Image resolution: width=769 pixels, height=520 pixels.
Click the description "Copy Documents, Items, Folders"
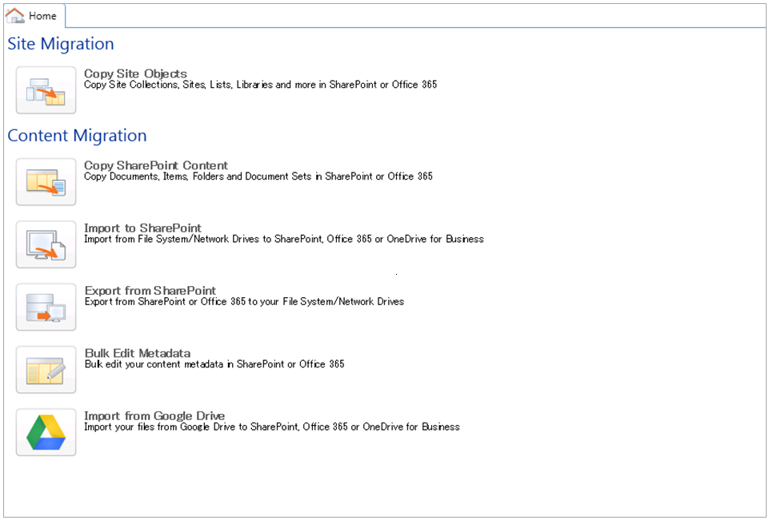click(x=258, y=177)
